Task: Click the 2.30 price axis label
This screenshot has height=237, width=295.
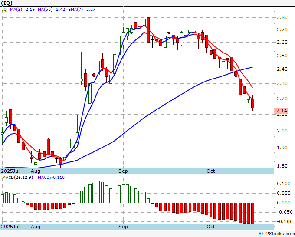Action: [282, 83]
